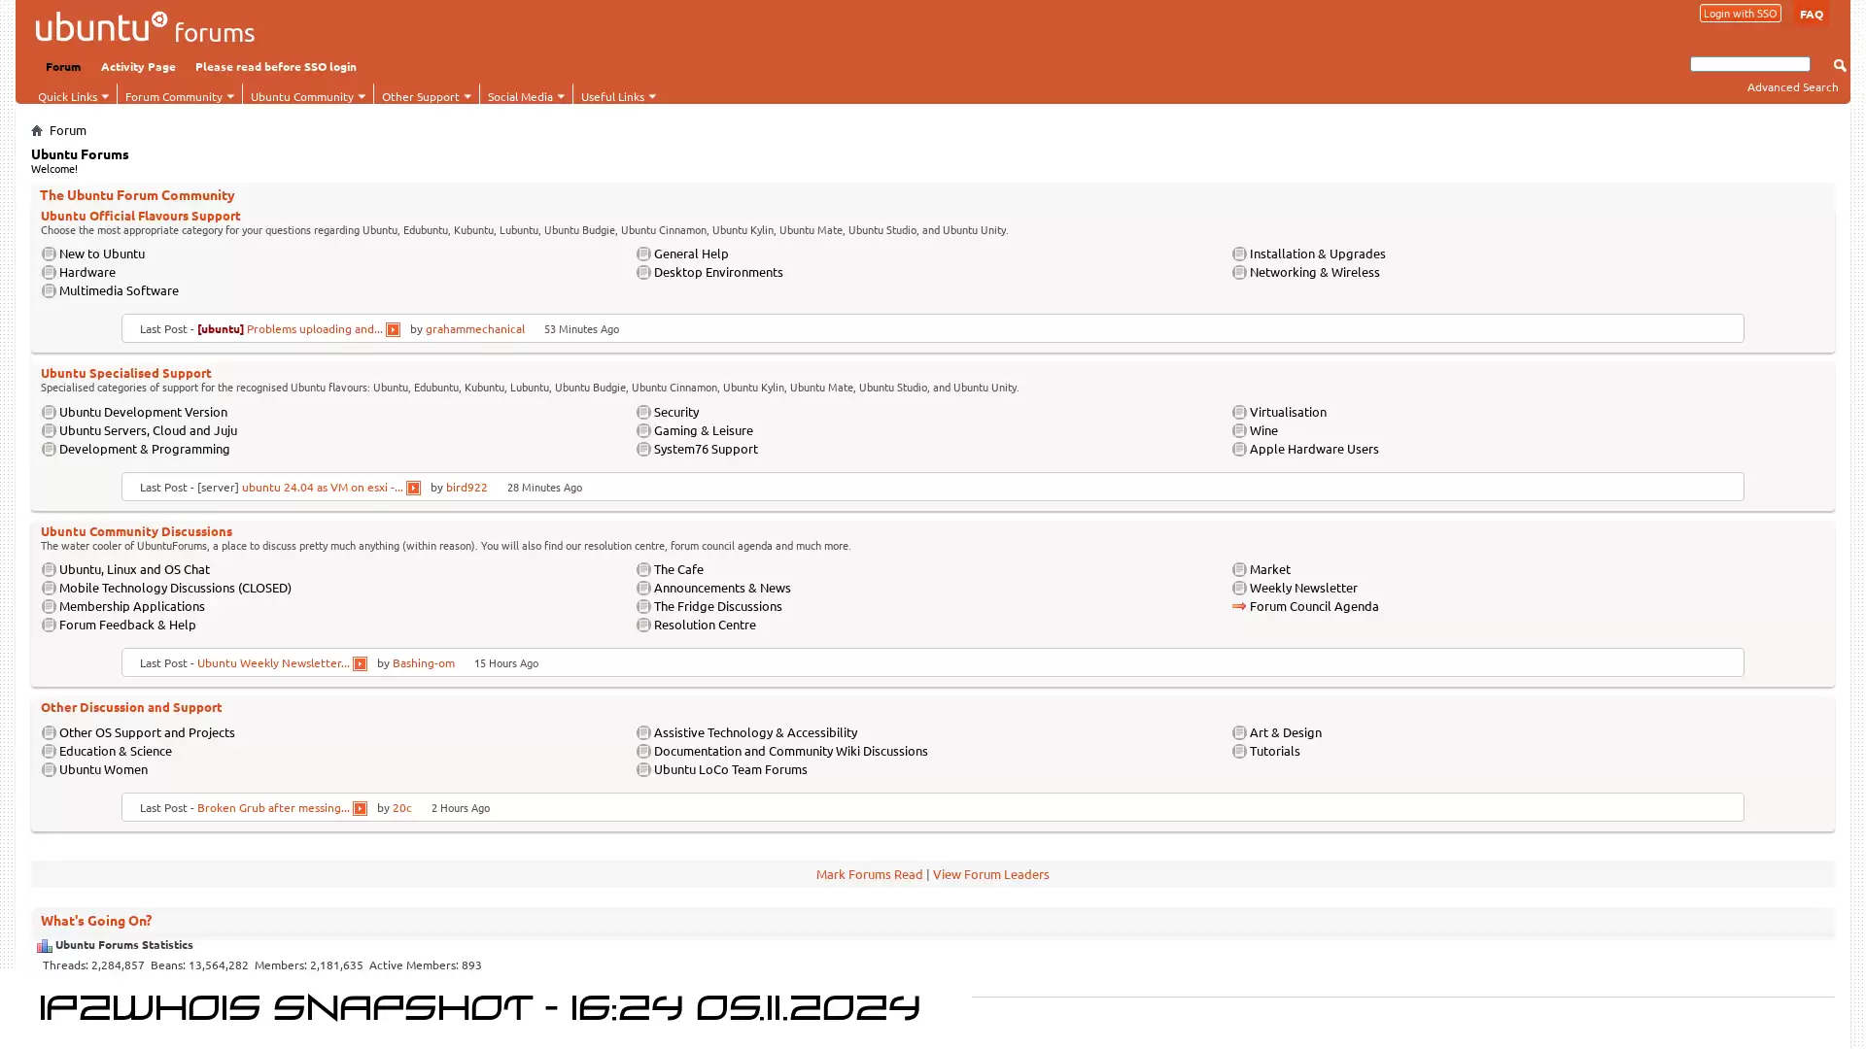Click the Tutorials forum status icon
Screen dimensions: 1866x1049
pos(1239,752)
